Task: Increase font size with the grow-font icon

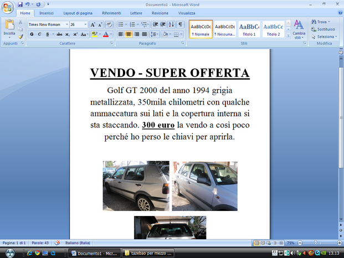Action: point(93,24)
